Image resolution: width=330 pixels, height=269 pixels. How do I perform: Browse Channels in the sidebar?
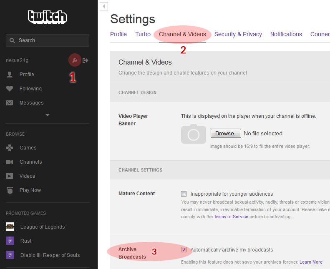point(31,162)
